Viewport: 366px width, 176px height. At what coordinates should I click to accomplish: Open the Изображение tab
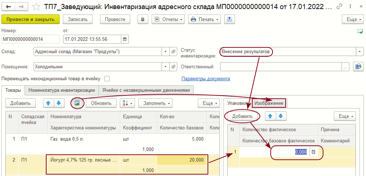point(269,103)
